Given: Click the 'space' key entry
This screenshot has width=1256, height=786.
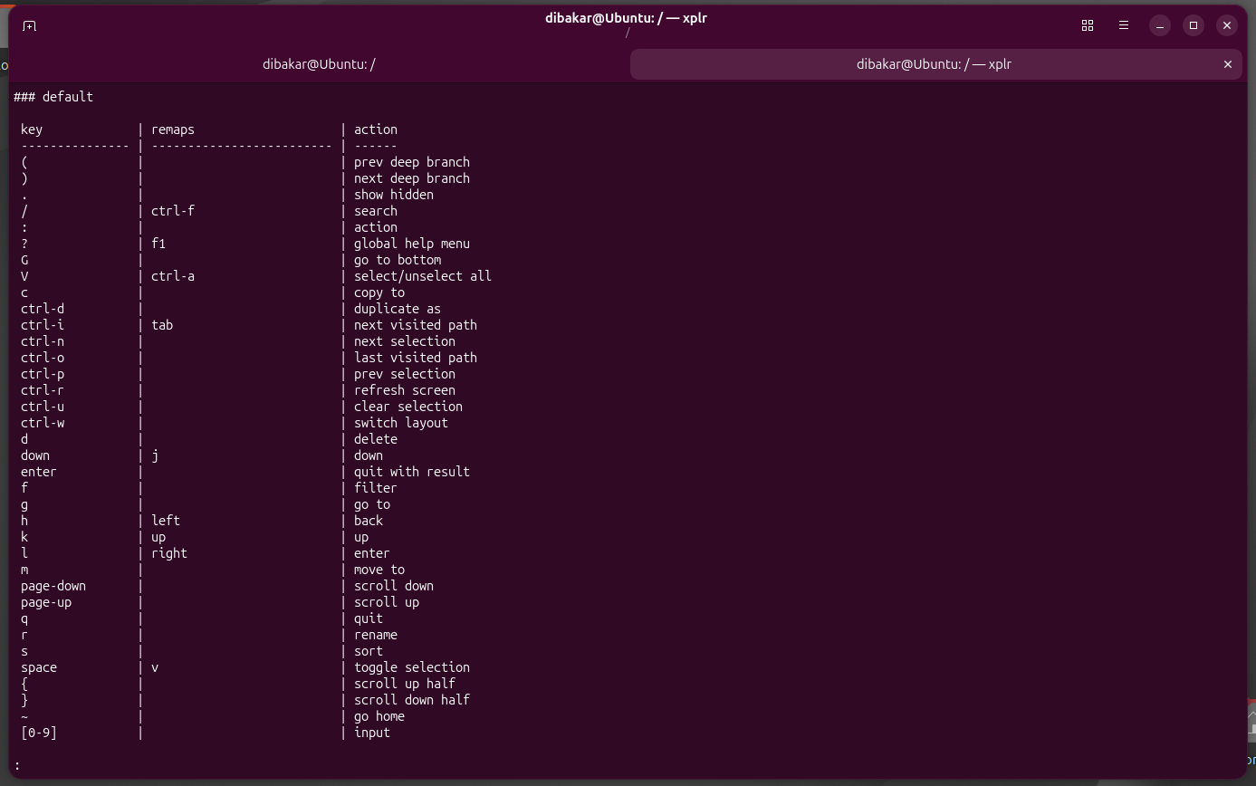Looking at the screenshot, I should 39,667.
